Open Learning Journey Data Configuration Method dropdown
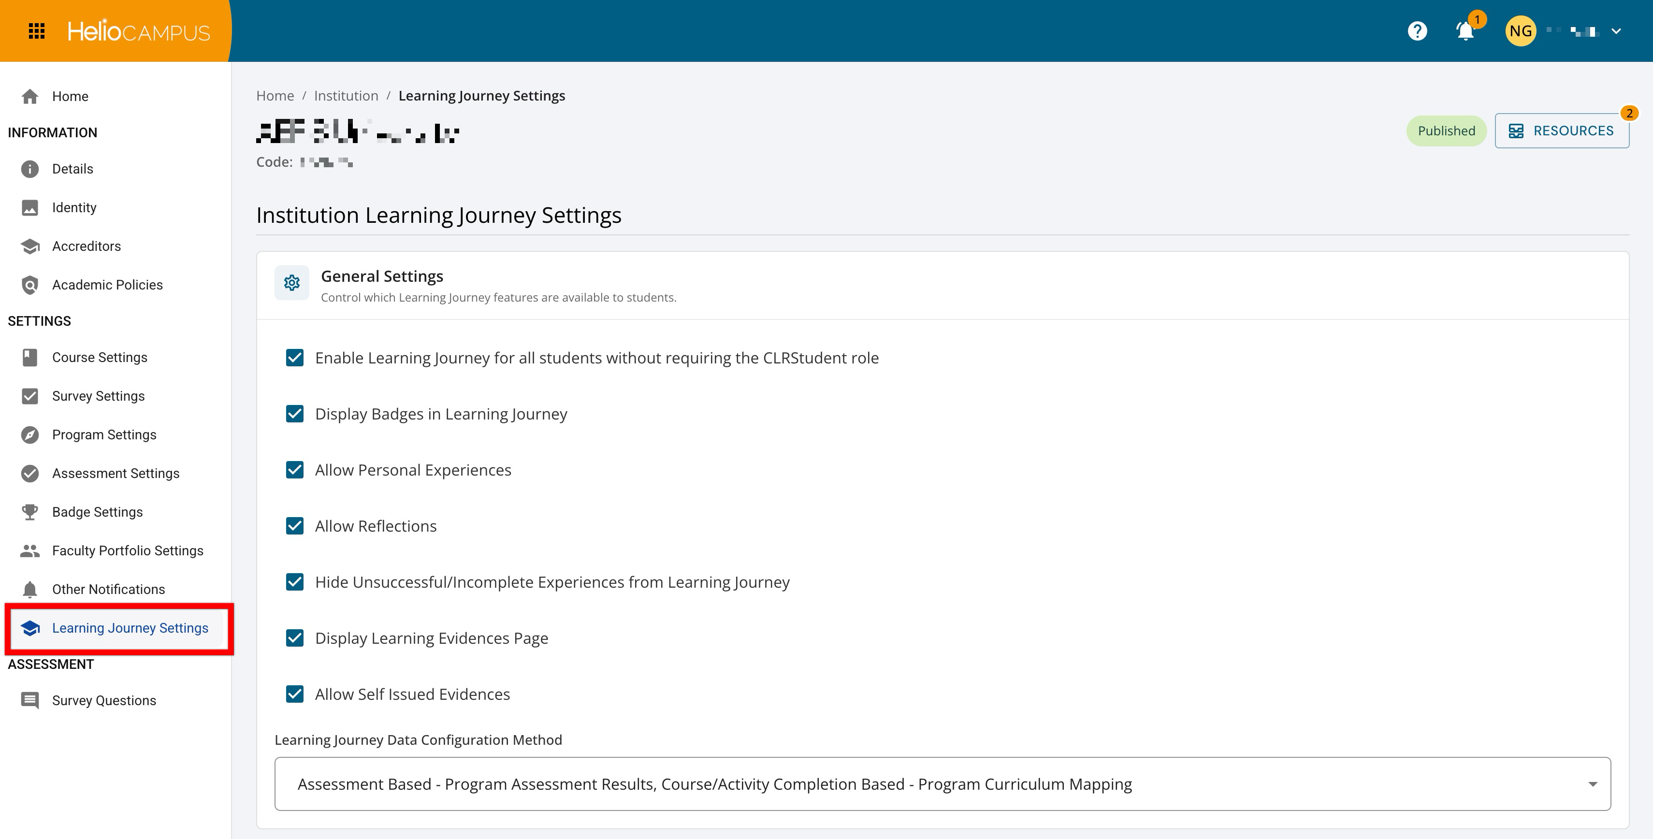Screen dimensions: 1653x839 [942, 784]
